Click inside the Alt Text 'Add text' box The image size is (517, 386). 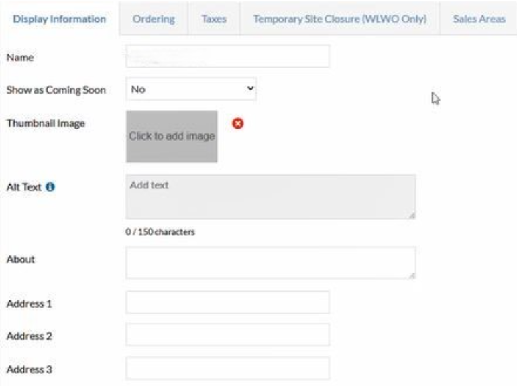(270, 196)
